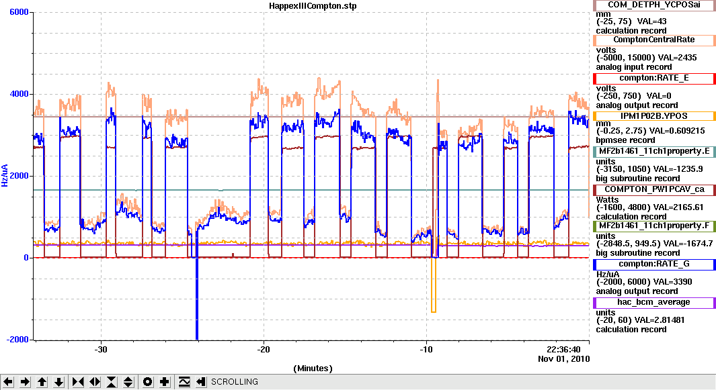Click the orange rectangular dip below zero

(x=434, y=285)
